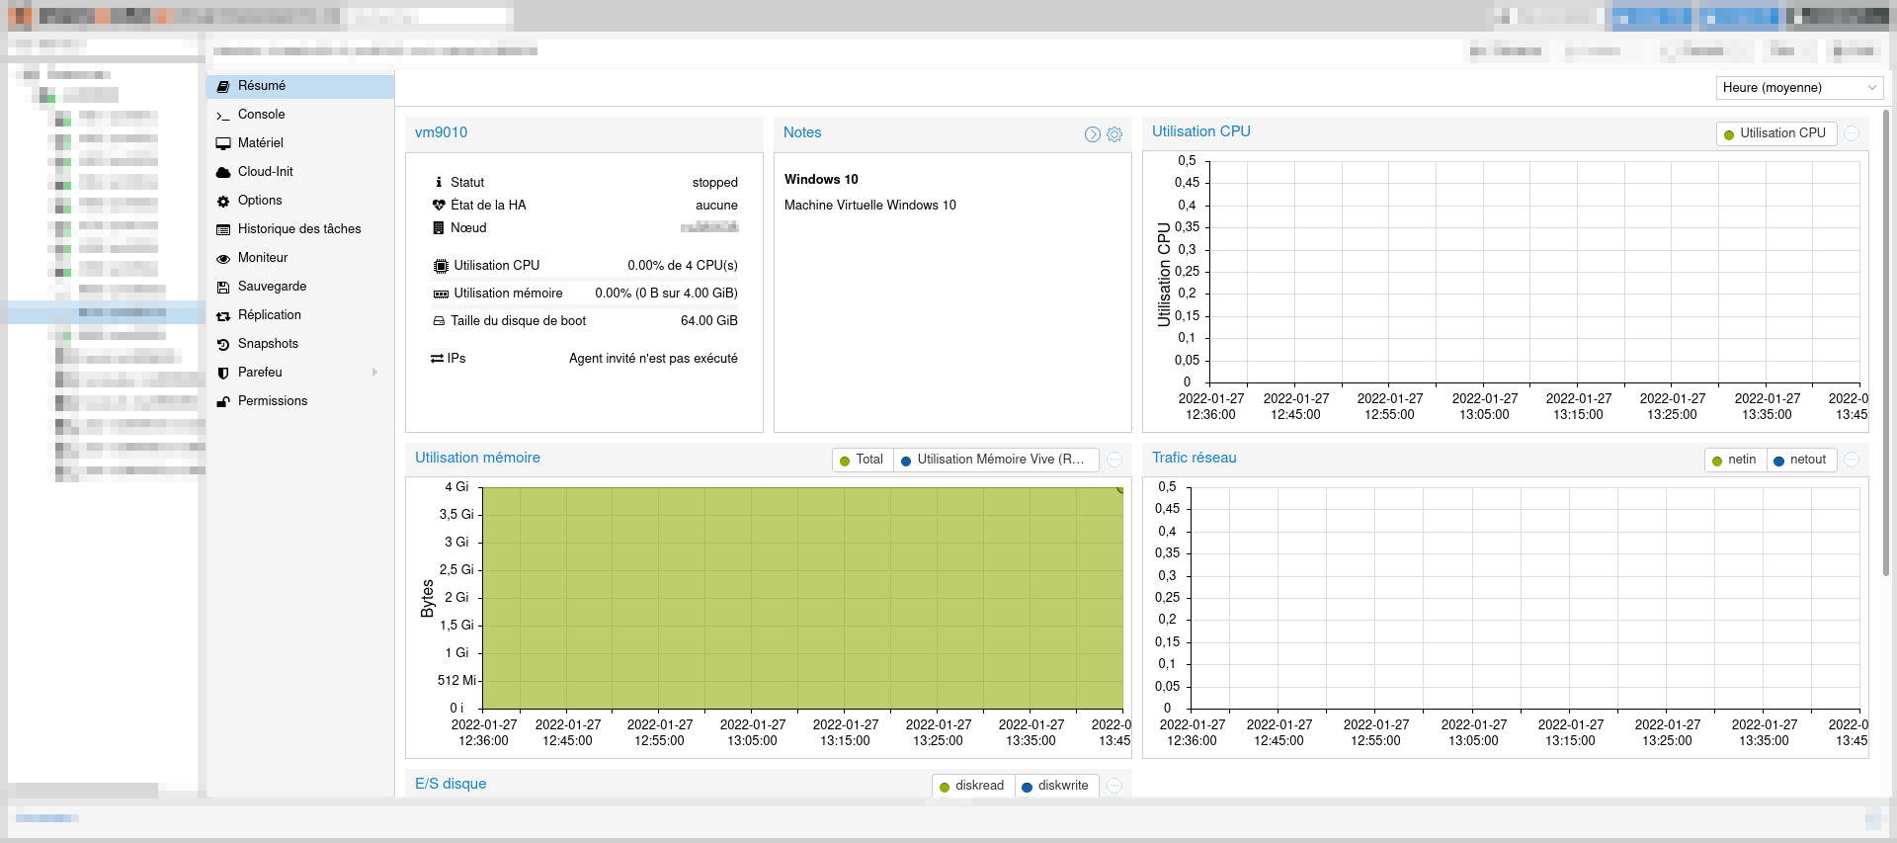This screenshot has height=843, width=1897.
Task: Click the État de la HA heartbeat icon
Action: click(x=439, y=205)
